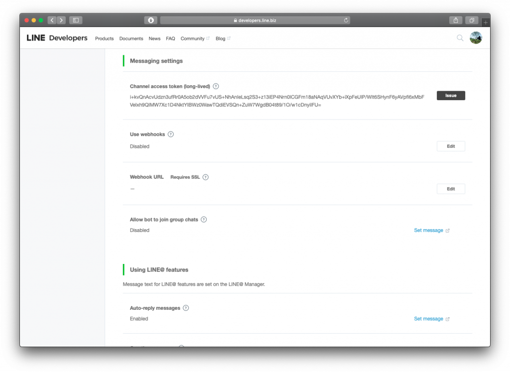
Task: Open the Documents menu item
Action: 131,38
